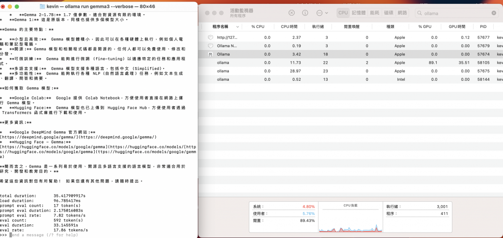Click the deepmind.google/gemma URL in Terminal

click(x=78, y=137)
